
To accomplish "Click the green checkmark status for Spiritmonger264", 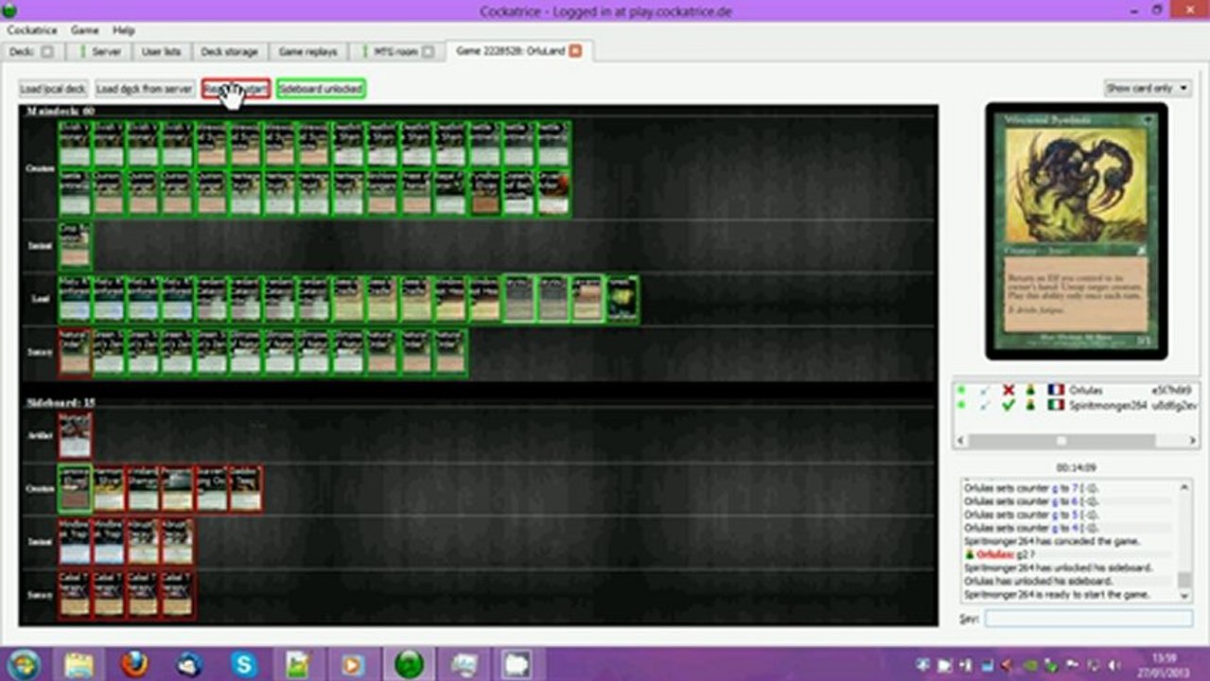I will (x=1008, y=405).
